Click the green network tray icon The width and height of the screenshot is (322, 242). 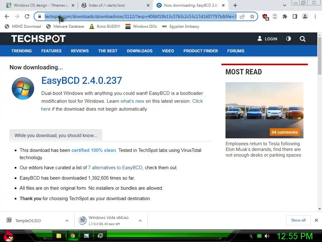(x=259, y=236)
